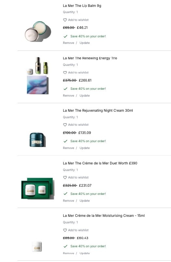Viewport: 171px width, 262px height.
Task: Open the Lip Balm product thumbnail
Action: point(38,31)
